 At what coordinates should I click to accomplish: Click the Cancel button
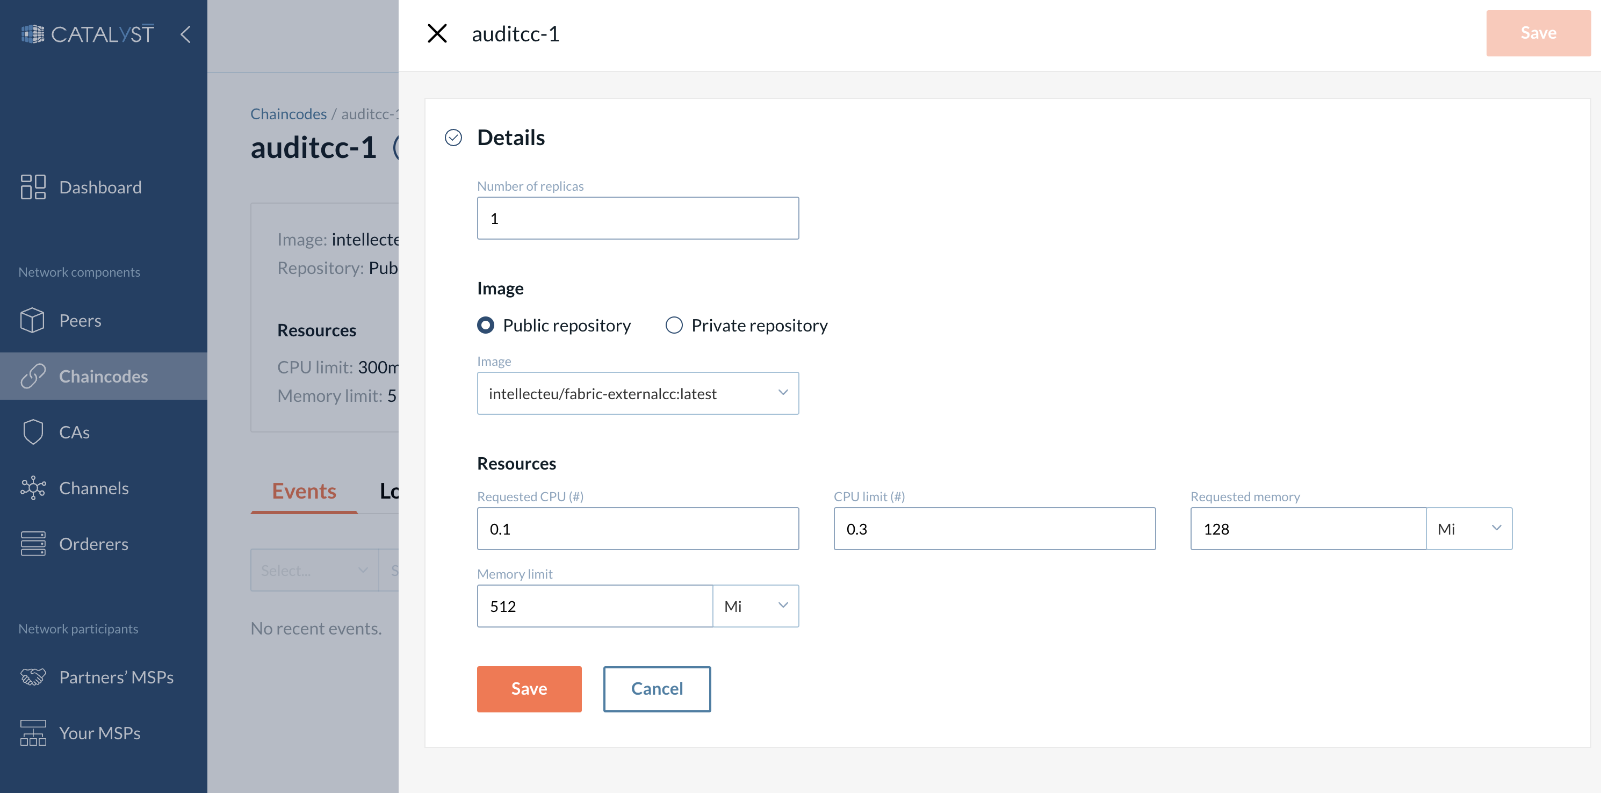[x=658, y=688]
